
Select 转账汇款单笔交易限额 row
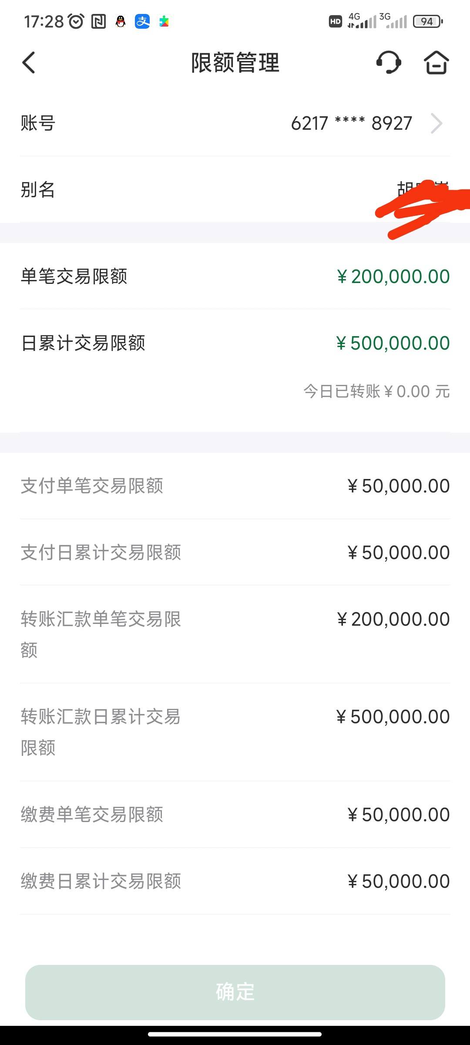[235, 634]
